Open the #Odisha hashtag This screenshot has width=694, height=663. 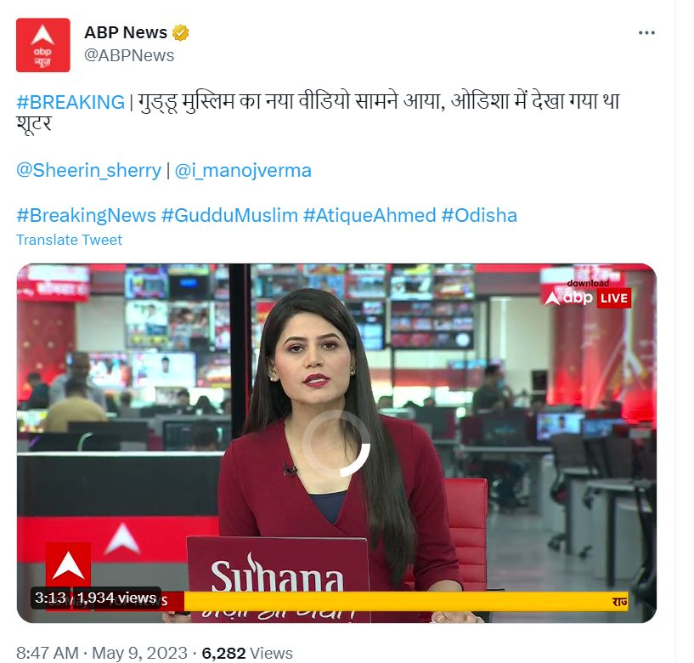click(x=479, y=216)
